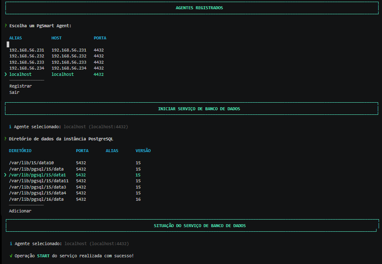The image size is (382, 264).
Task: Click the terminal cursor block under ALIAS
Action: pyautogui.click(x=8, y=44)
